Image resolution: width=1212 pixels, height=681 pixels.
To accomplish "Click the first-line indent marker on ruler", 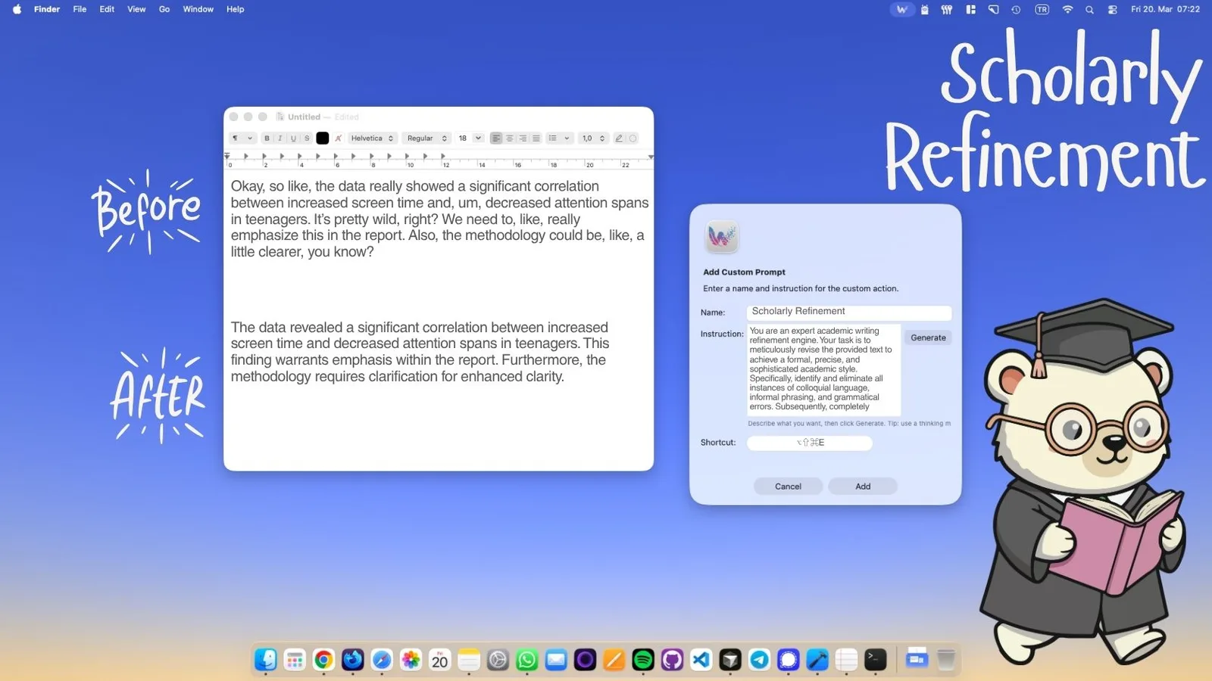I will coord(227,154).
